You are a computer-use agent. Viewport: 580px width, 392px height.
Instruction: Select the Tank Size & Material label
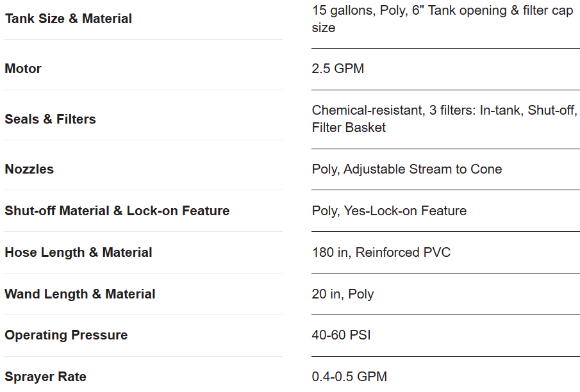[68, 19]
